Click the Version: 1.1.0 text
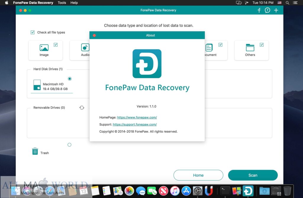Screen dimensions: 303x198 (x=146, y=106)
